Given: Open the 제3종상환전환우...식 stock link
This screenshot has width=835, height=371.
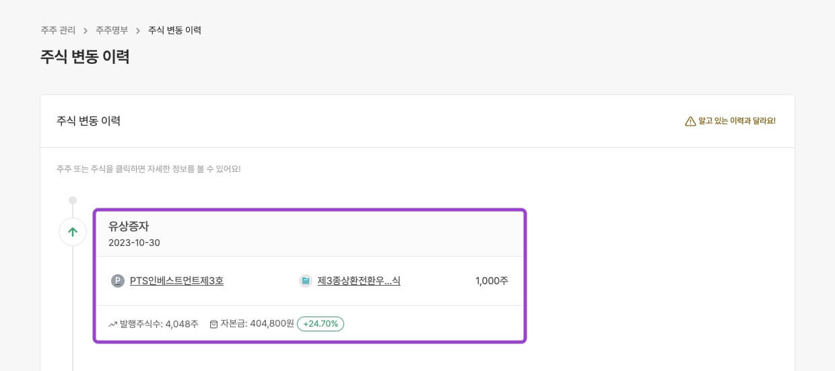Looking at the screenshot, I should click(x=359, y=281).
